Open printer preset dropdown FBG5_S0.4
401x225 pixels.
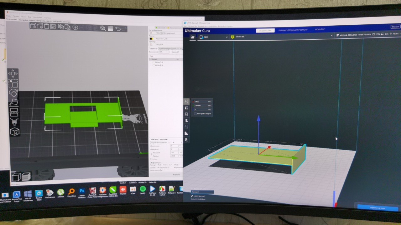166,44
